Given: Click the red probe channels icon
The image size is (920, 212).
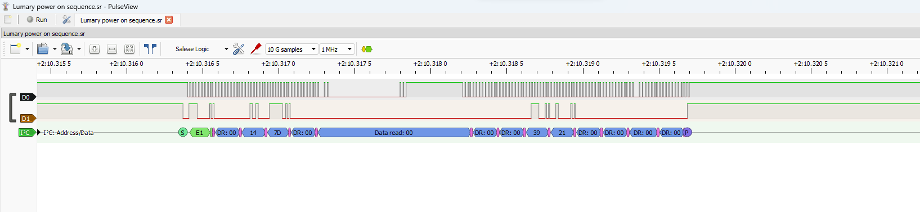Looking at the screenshot, I should click(256, 48).
